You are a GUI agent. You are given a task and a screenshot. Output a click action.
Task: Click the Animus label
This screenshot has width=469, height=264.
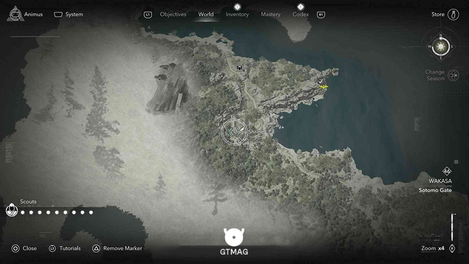(x=33, y=15)
